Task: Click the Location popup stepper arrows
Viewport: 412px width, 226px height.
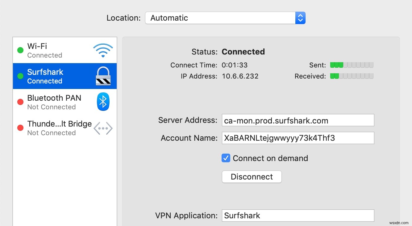Action: [300, 18]
